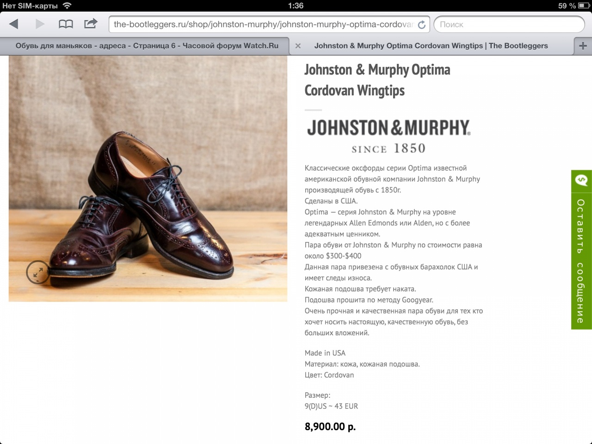The image size is (592, 444).
Task: Tap the 1:36 clock in status bar
Action: point(296,6)
